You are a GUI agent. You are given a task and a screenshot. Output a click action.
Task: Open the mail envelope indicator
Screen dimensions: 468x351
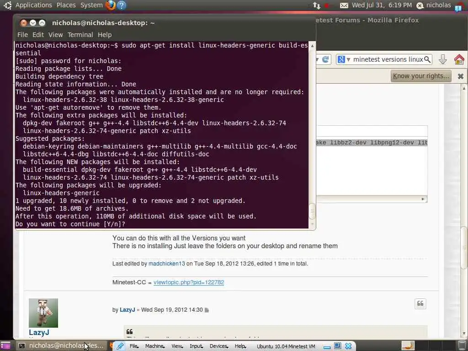tap(344, 5)
